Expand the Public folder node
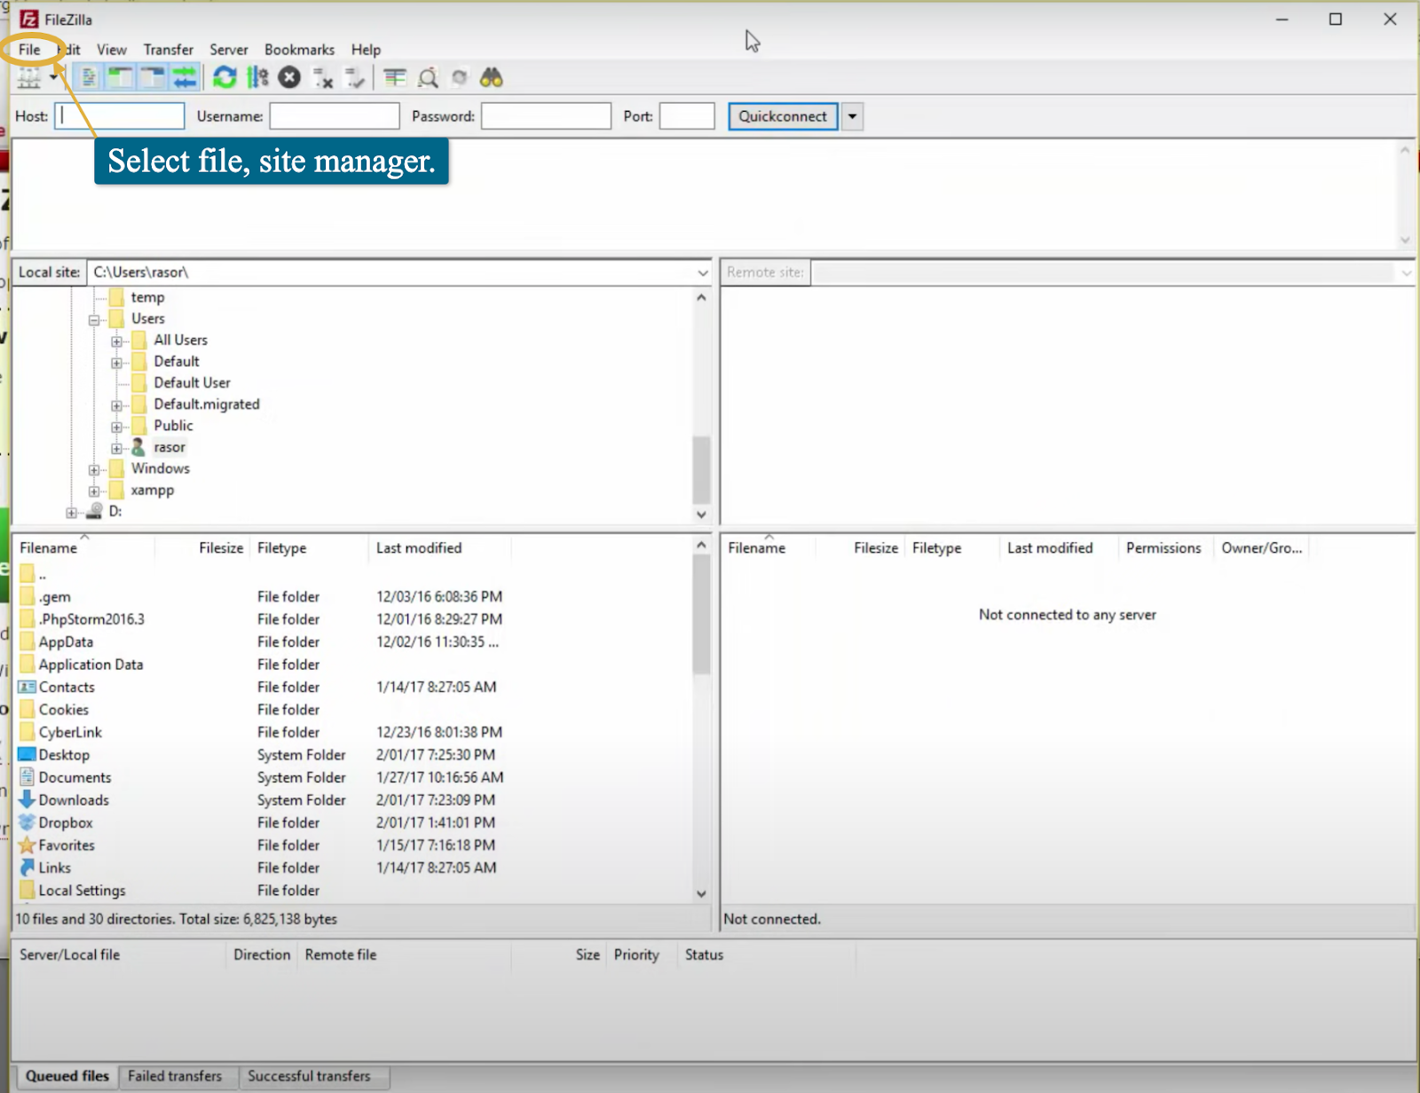1420x1093 pixels. click(116, 427)
